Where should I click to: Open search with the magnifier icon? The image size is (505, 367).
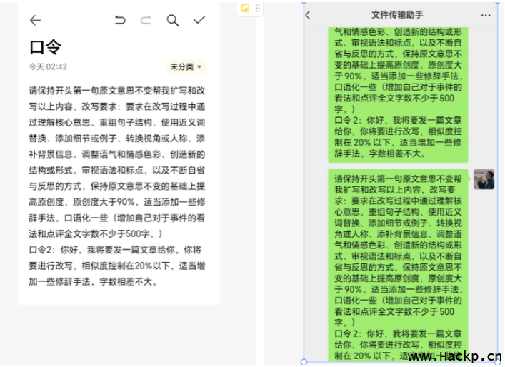click(173, 20)
